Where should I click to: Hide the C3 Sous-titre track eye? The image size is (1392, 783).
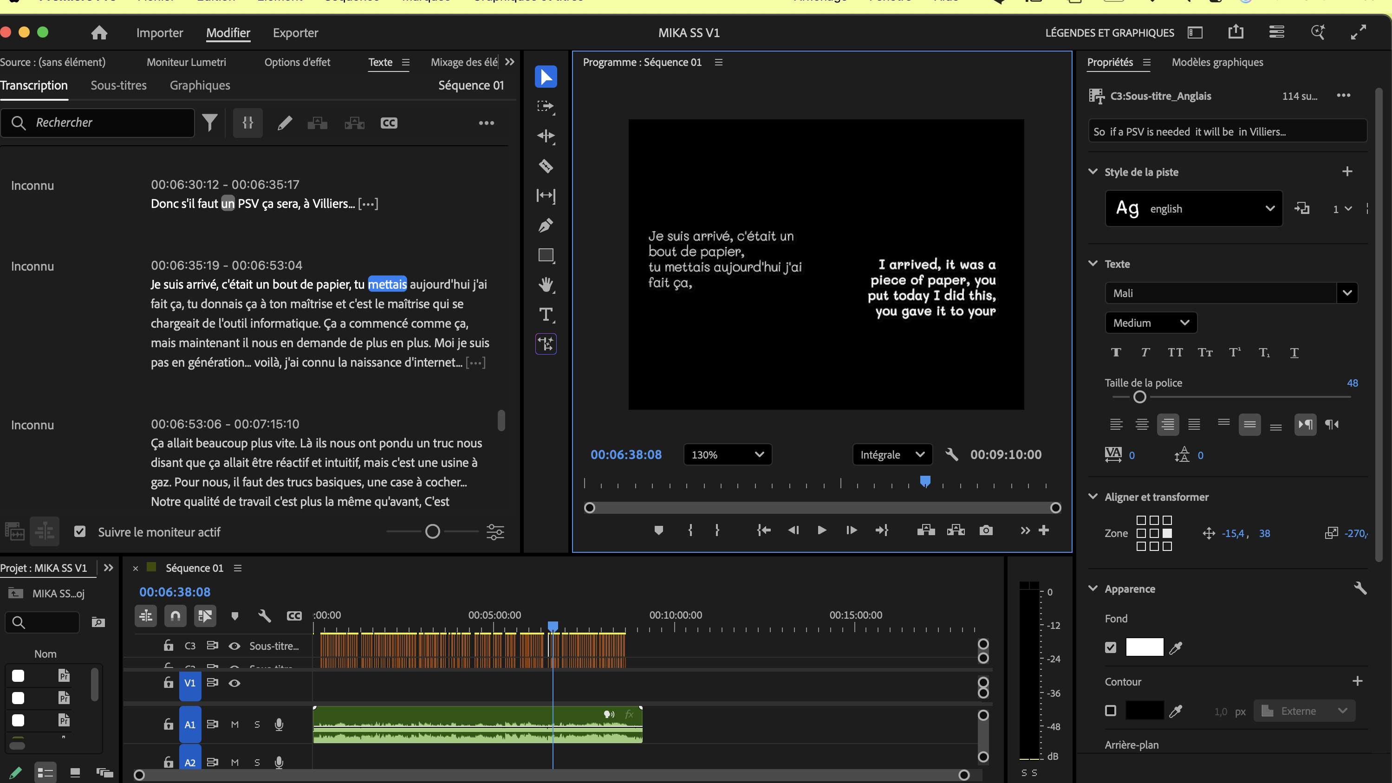click(234, 646)
